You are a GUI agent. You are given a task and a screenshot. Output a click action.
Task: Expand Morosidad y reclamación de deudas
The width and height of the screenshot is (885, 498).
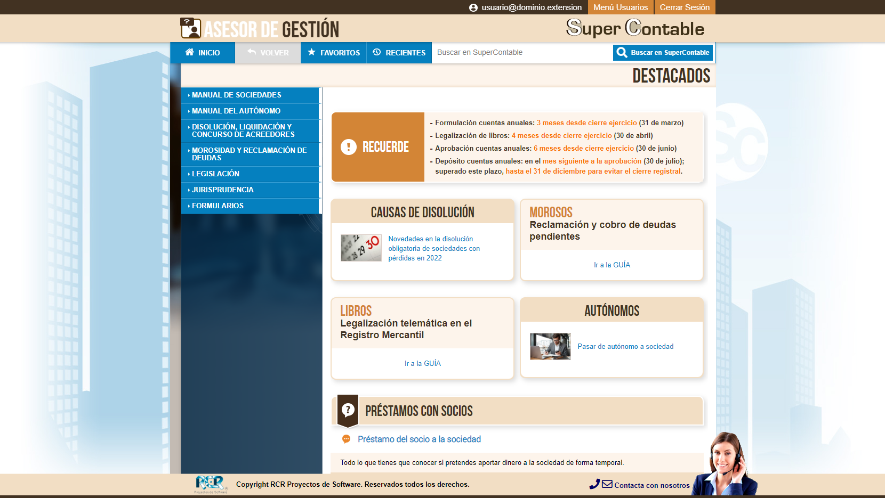251,154
